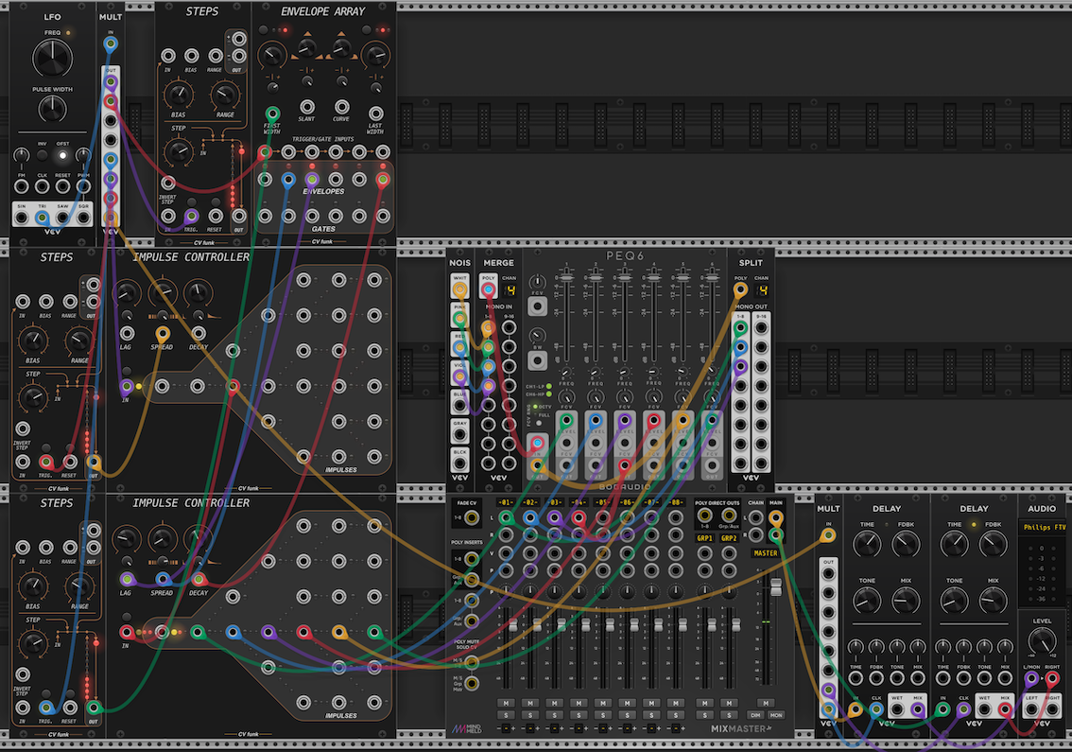Click the NOIS WHIT output jack

pyautogui.click(x=459, y=290)
